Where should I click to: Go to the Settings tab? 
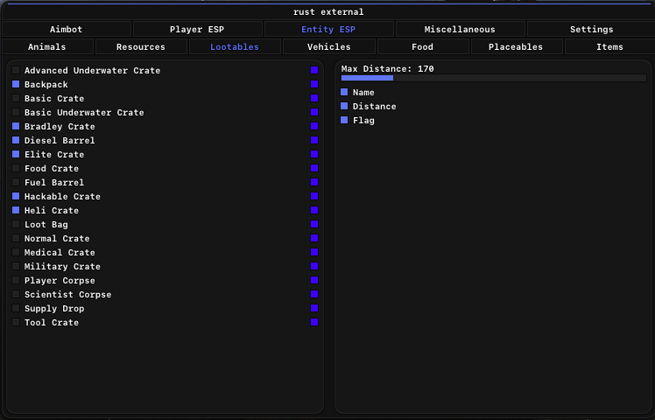click(x=591, y=29)
